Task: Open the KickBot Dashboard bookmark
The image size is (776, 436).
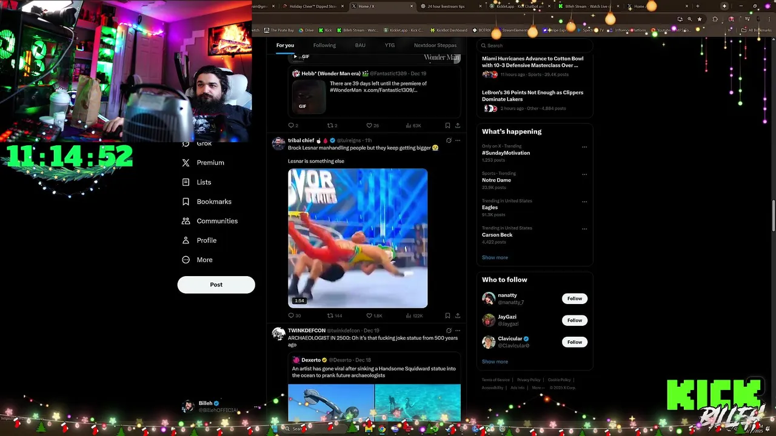Action: [x=449, y=30]
